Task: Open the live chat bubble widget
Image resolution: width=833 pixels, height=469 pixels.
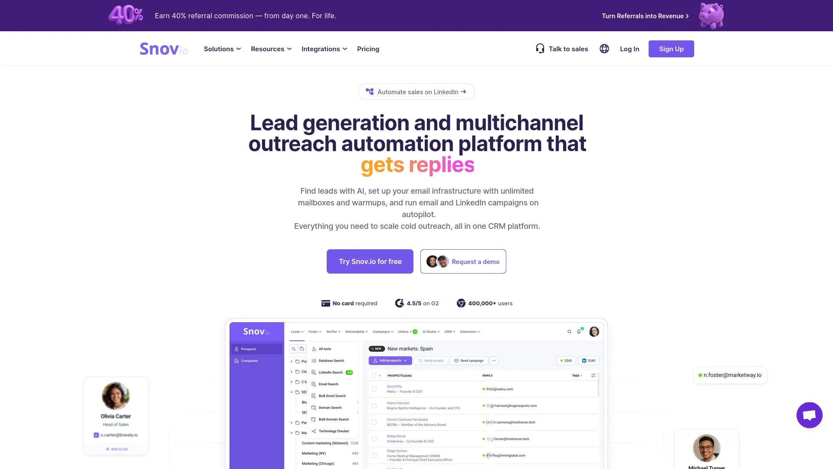Action: pos(809,415)
